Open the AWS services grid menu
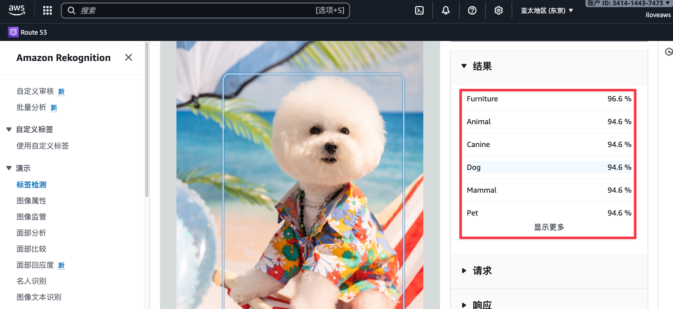Image resolution: width=673 pixels, height=309 pixels. coord(48,10)
